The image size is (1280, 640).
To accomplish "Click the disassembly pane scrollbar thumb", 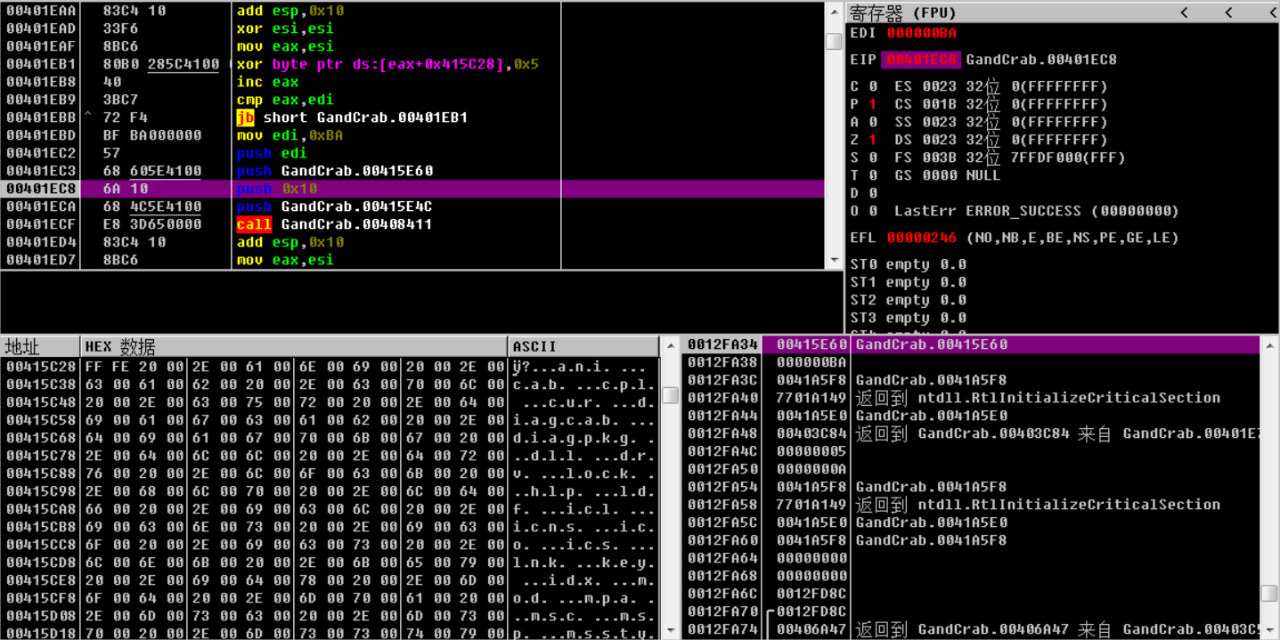I will point(834,41).
